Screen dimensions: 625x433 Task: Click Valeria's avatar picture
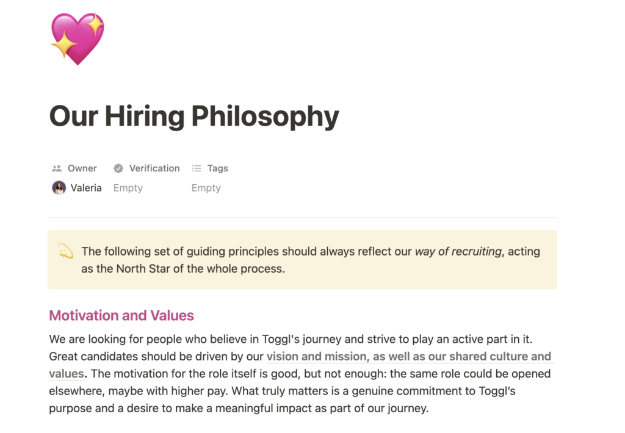59,188
